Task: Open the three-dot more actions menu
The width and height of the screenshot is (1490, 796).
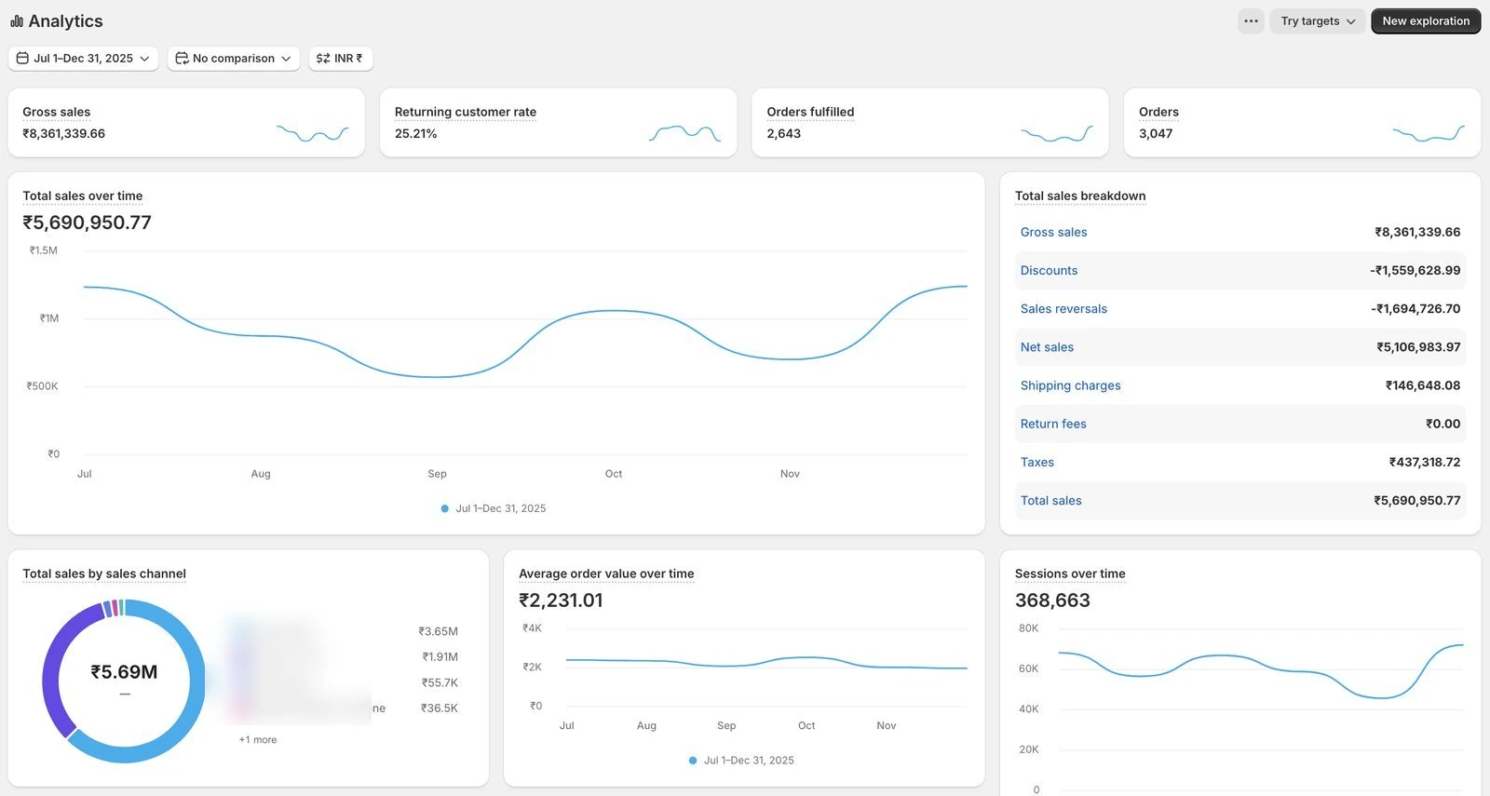Action: coord(1251,20)
